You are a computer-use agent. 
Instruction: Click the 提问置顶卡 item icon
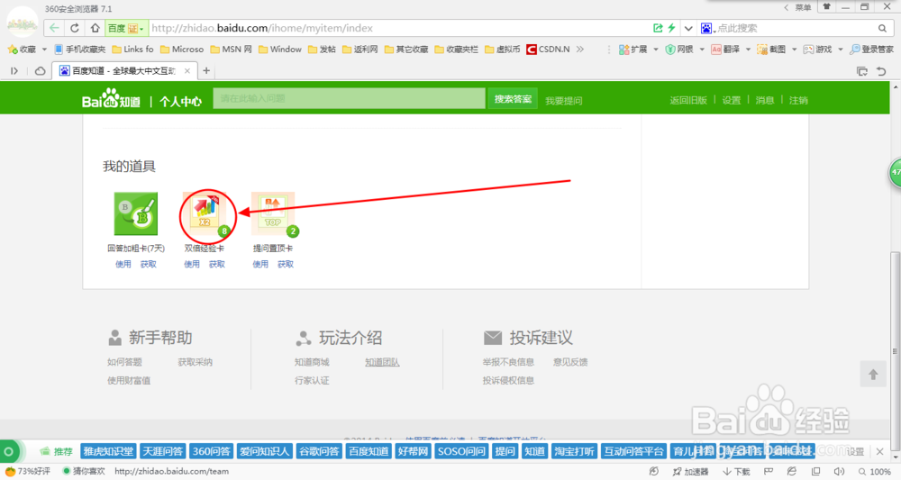[x=274, y=213]
